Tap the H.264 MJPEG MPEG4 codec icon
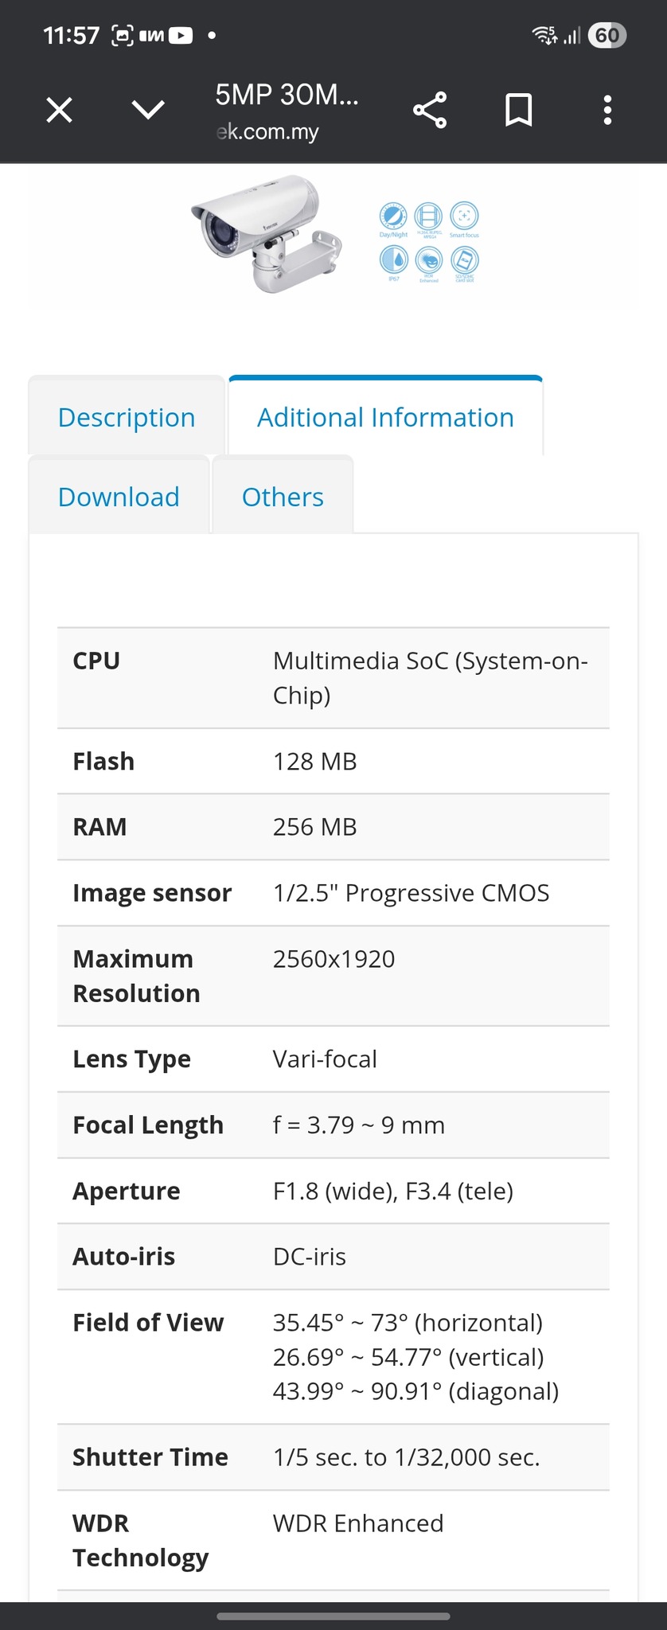 [429, 216]
